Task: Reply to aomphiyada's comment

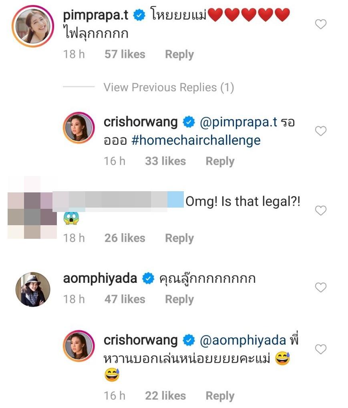Action: (179, 299)
